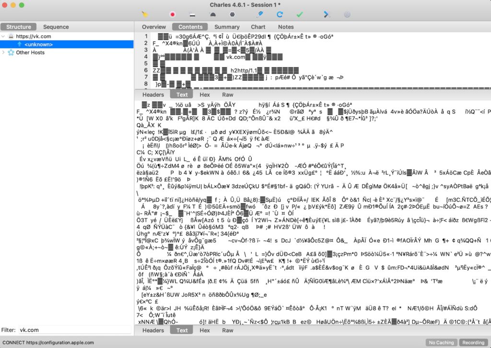The width and height of the screenshot is (491, 348).
Task: Stop recording with the red record icon
Action: 173,14
